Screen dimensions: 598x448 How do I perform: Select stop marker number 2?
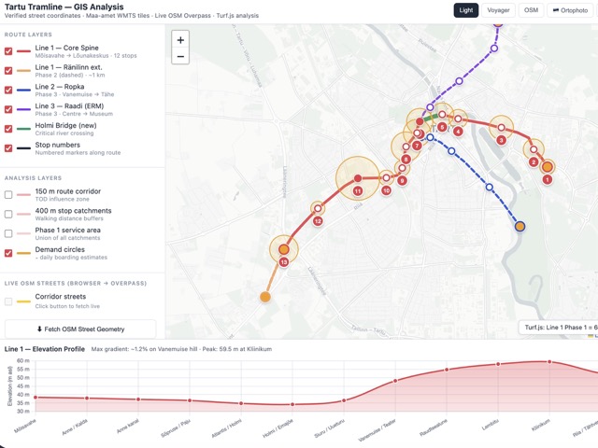click(x=534, y=162)
